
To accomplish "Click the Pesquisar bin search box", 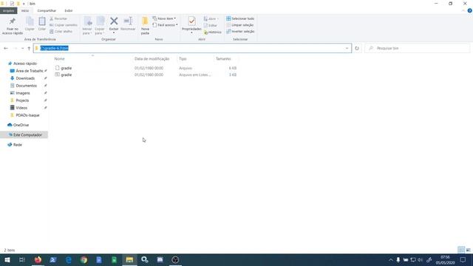I will pos(417,48).
